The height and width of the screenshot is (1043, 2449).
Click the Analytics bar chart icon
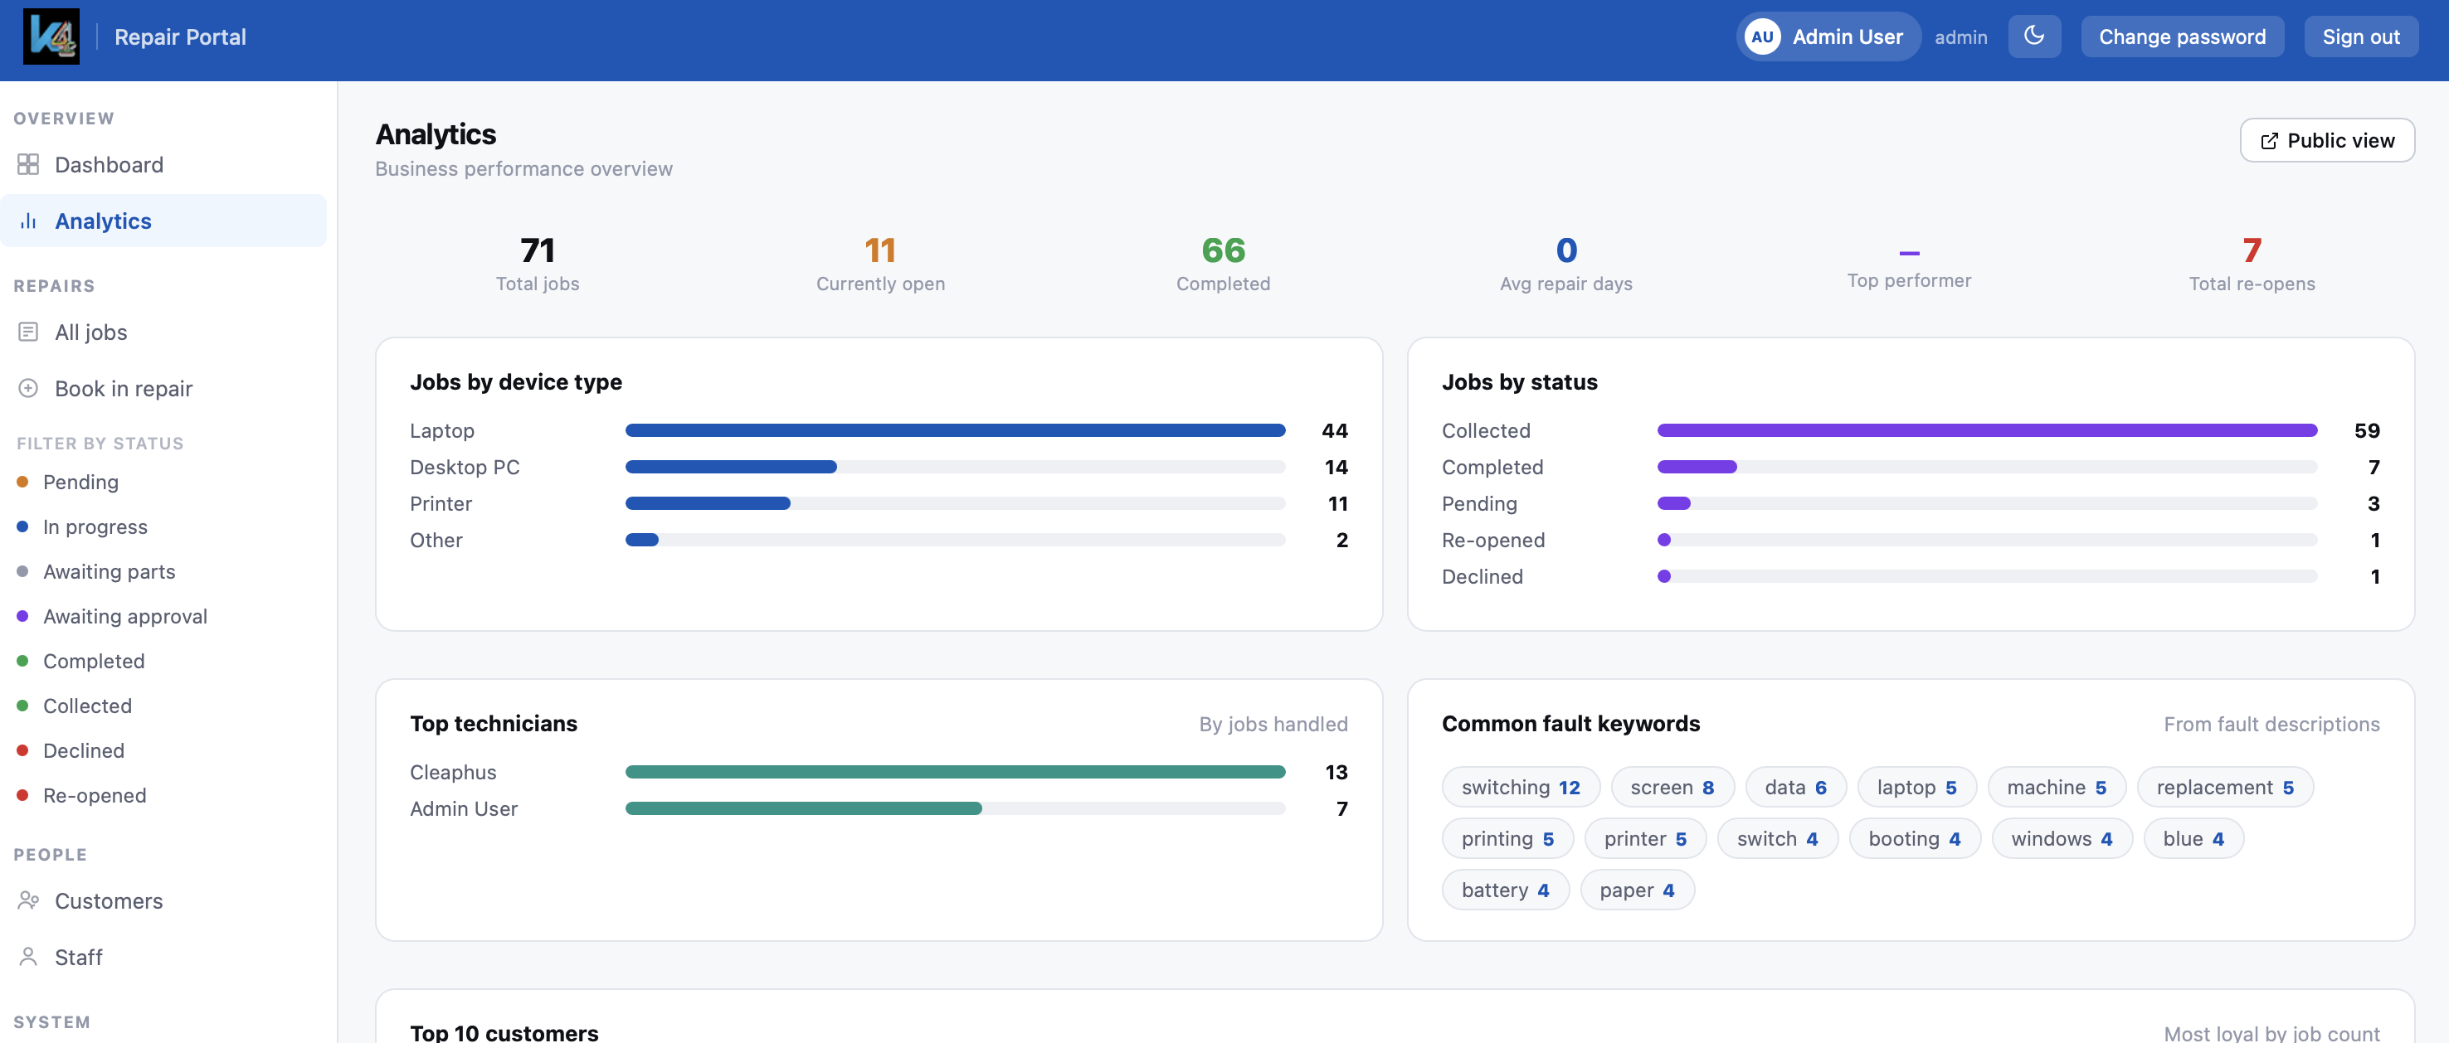(x=28, y=221)
